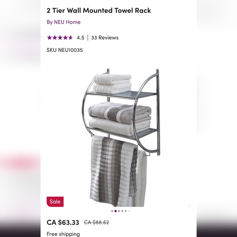This screenshot has width=237, height=237.
Task: Click the CA $63.33 sale price
Action: pyautogui.click(x=63, y=222)
